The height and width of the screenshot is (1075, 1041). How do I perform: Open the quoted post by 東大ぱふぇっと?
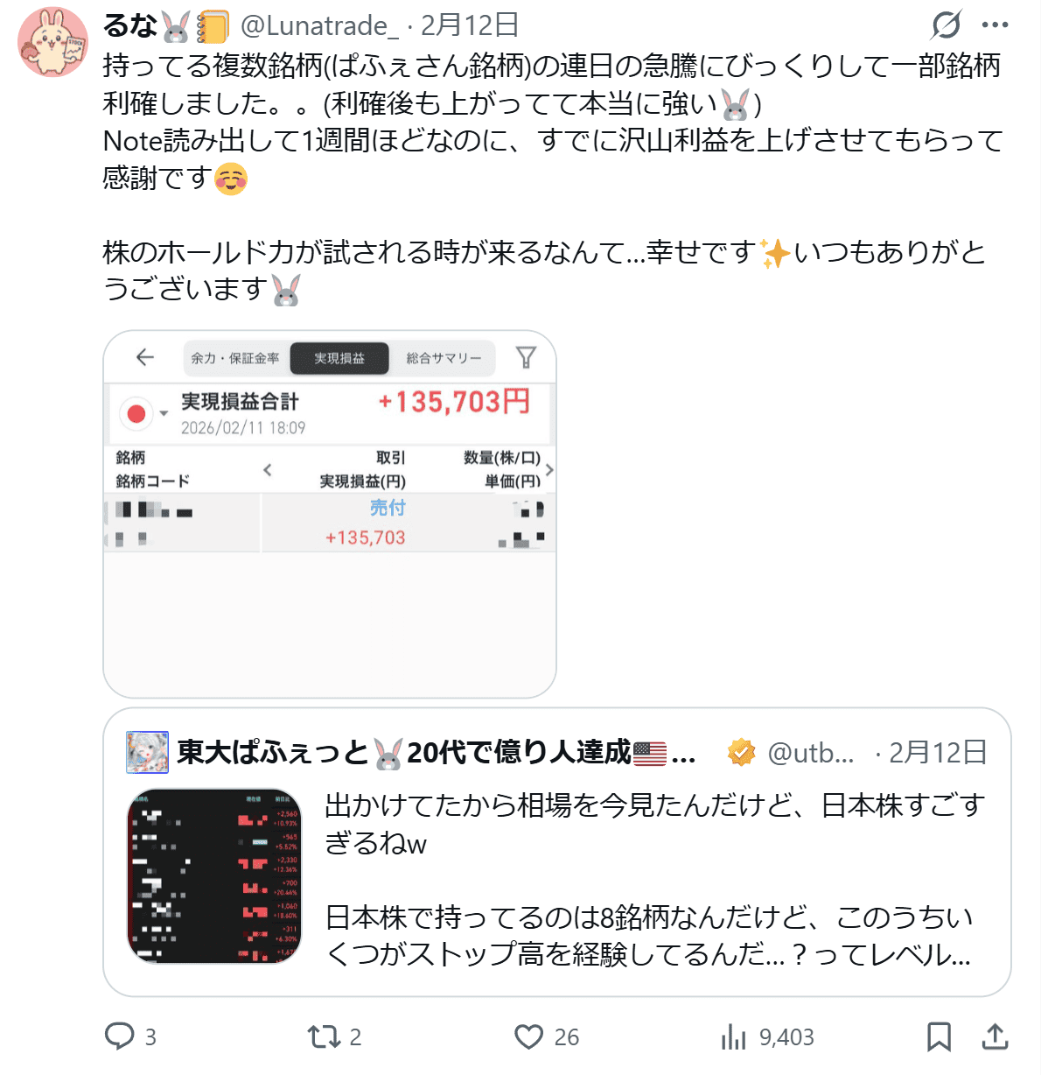pyautogui.click(x=557, y=852)
